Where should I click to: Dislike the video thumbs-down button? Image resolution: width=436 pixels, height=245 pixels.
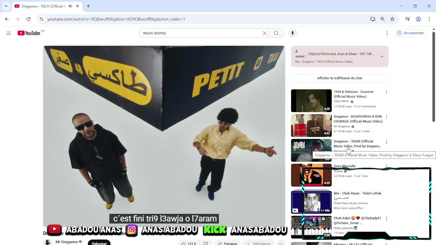click(x=205, y=243)
